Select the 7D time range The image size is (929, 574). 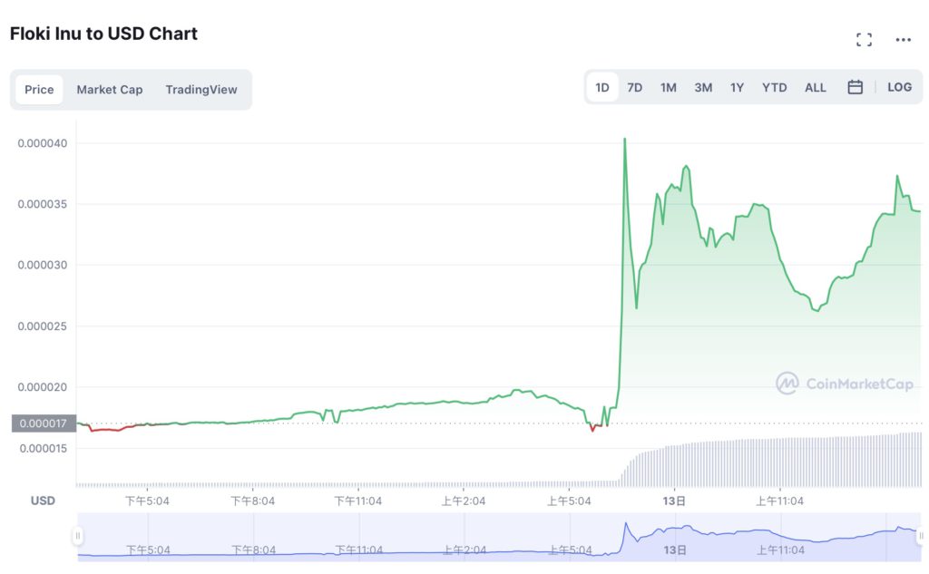pos(634,88)
